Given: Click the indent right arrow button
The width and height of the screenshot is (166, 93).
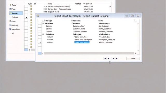Looking at the screenshot, I should coord(108,58).
